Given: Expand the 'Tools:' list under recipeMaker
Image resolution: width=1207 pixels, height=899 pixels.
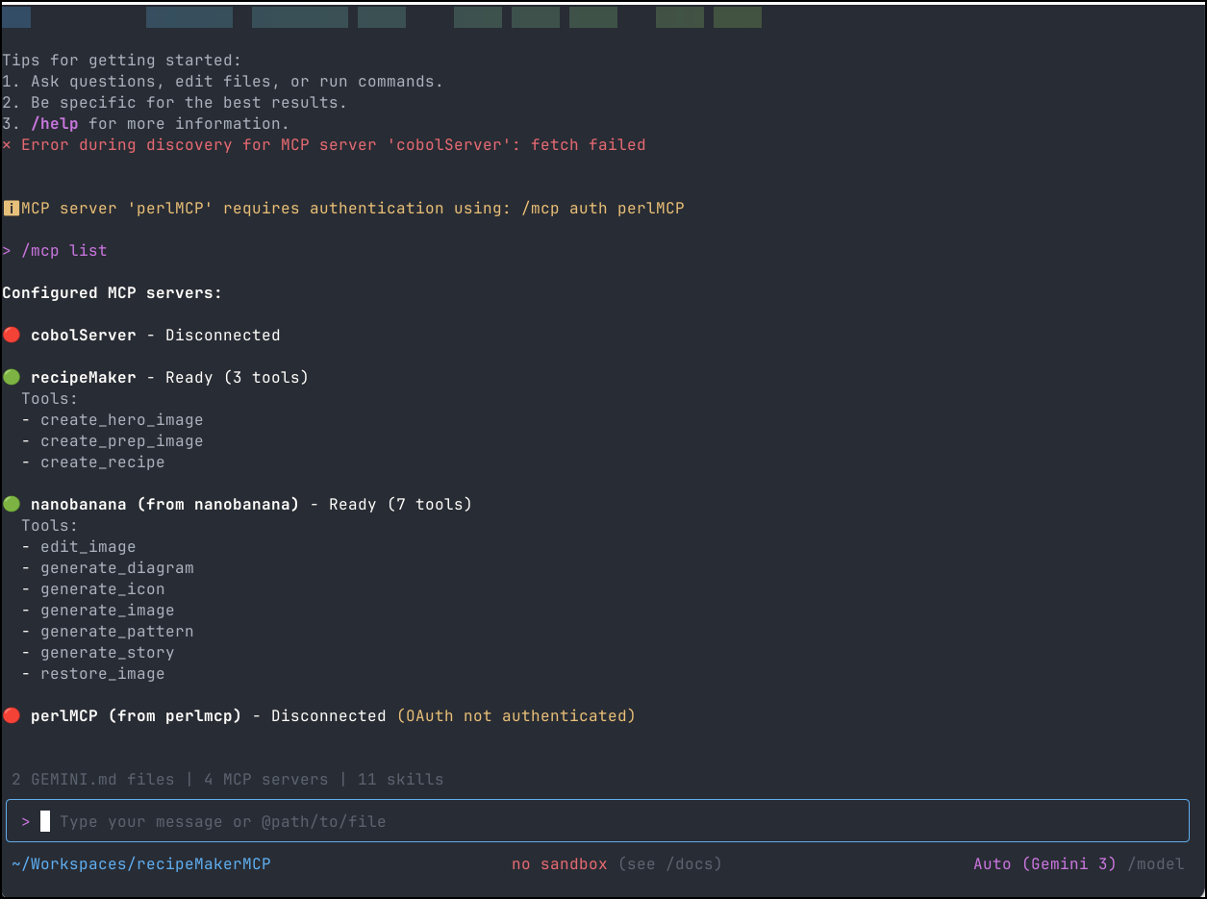Looking at the screenshot, I should click(x=49, y=399).
